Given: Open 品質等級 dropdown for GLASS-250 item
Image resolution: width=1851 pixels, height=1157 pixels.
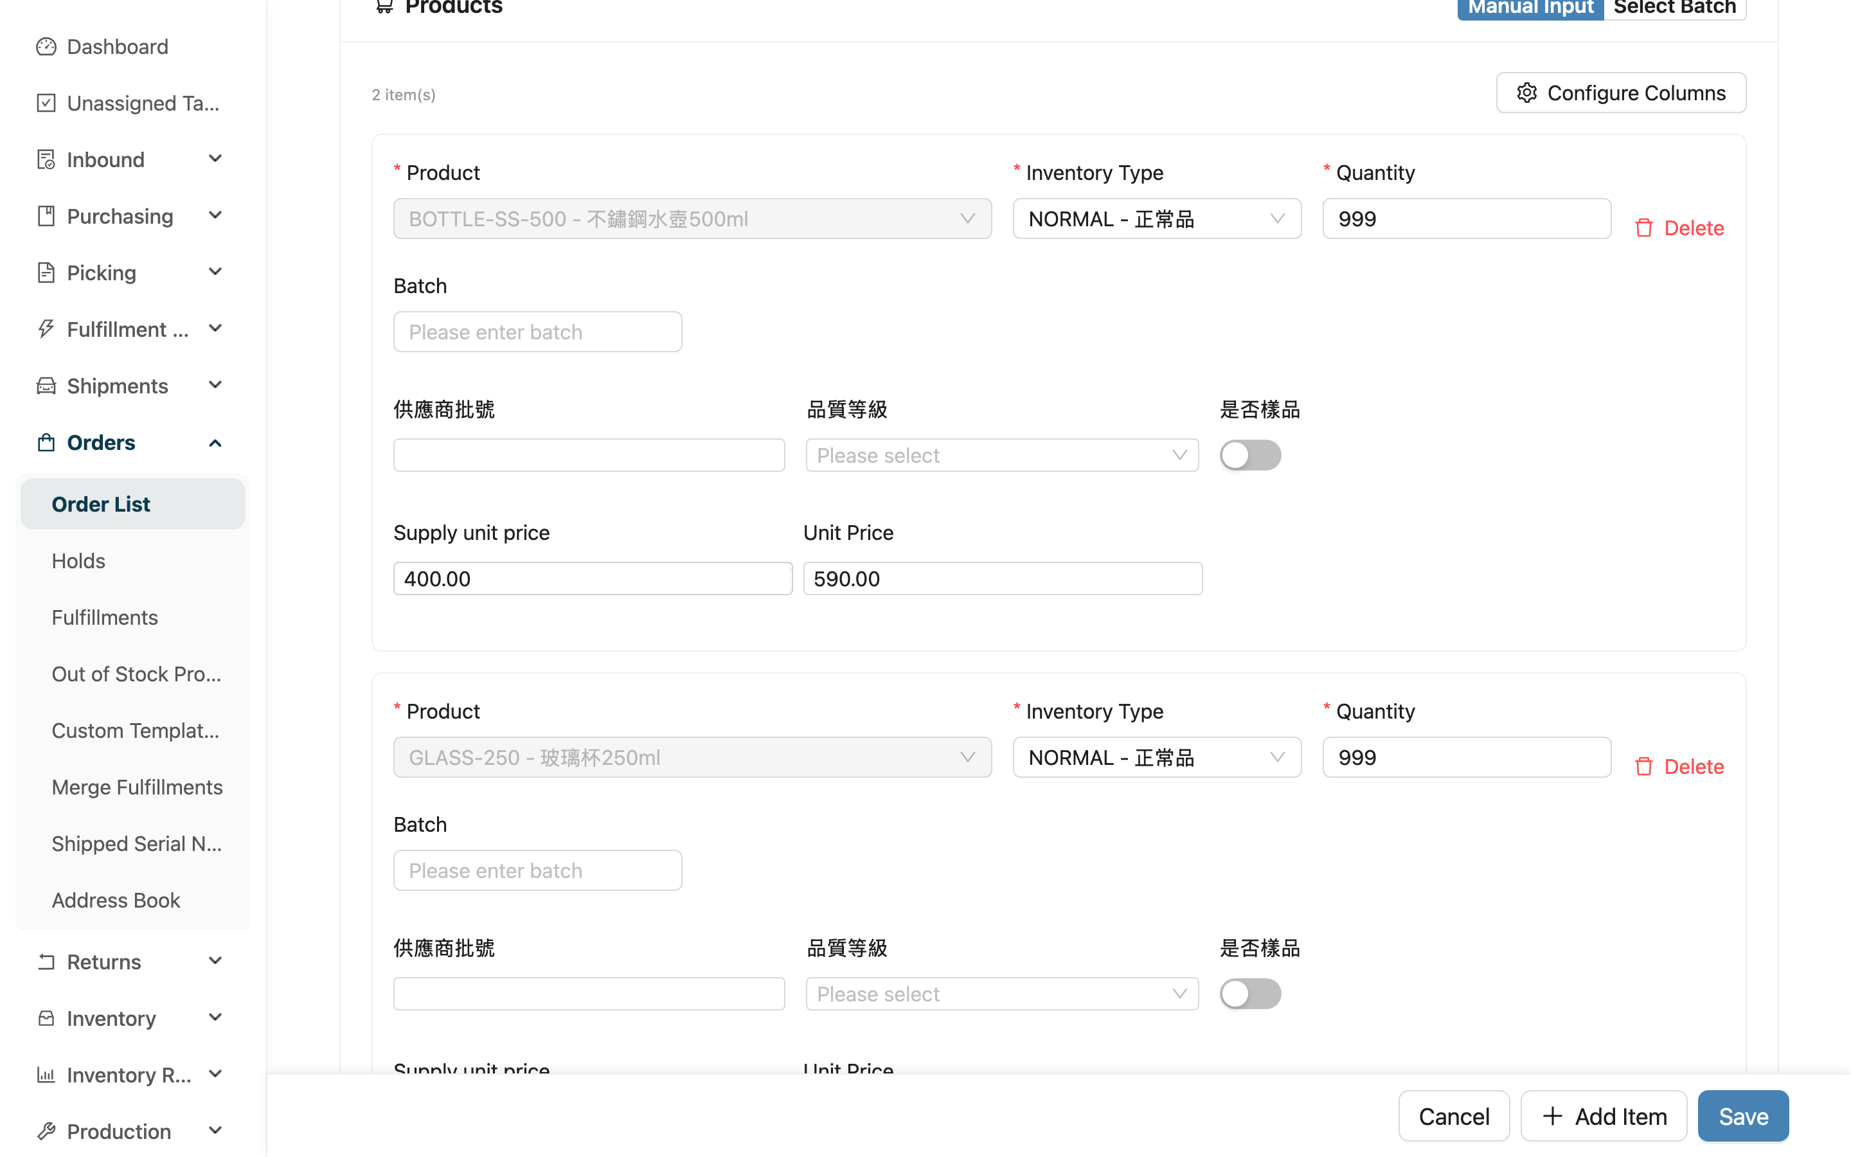Looking at the screenshot, I should pyautogui.click(x=1002, y=994).
